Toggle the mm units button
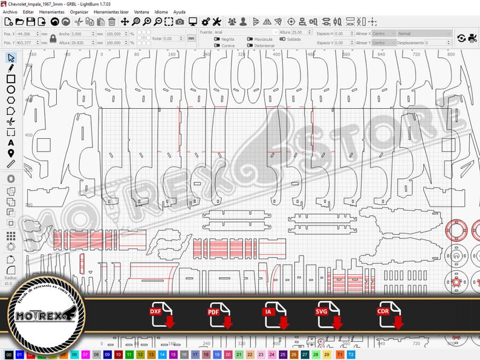 191,38
